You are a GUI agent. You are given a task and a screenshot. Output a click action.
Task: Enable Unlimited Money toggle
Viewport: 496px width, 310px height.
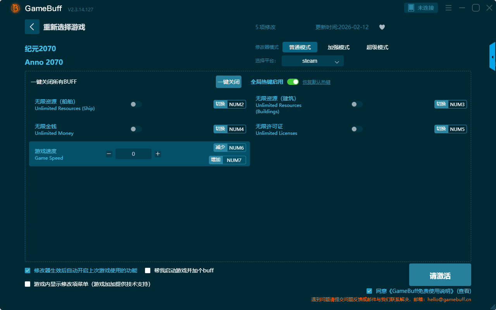pos(136,129)
